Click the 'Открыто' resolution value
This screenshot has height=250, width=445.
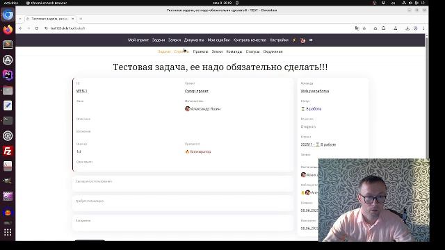click(308, 126)
